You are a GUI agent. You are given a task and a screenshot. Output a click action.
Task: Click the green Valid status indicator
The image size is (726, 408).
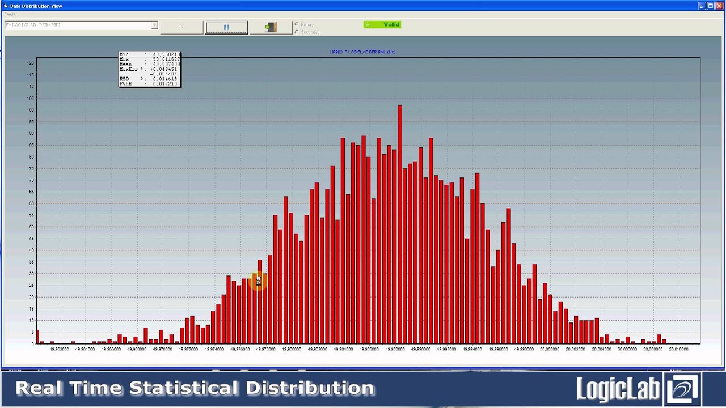tap(382, 24)
